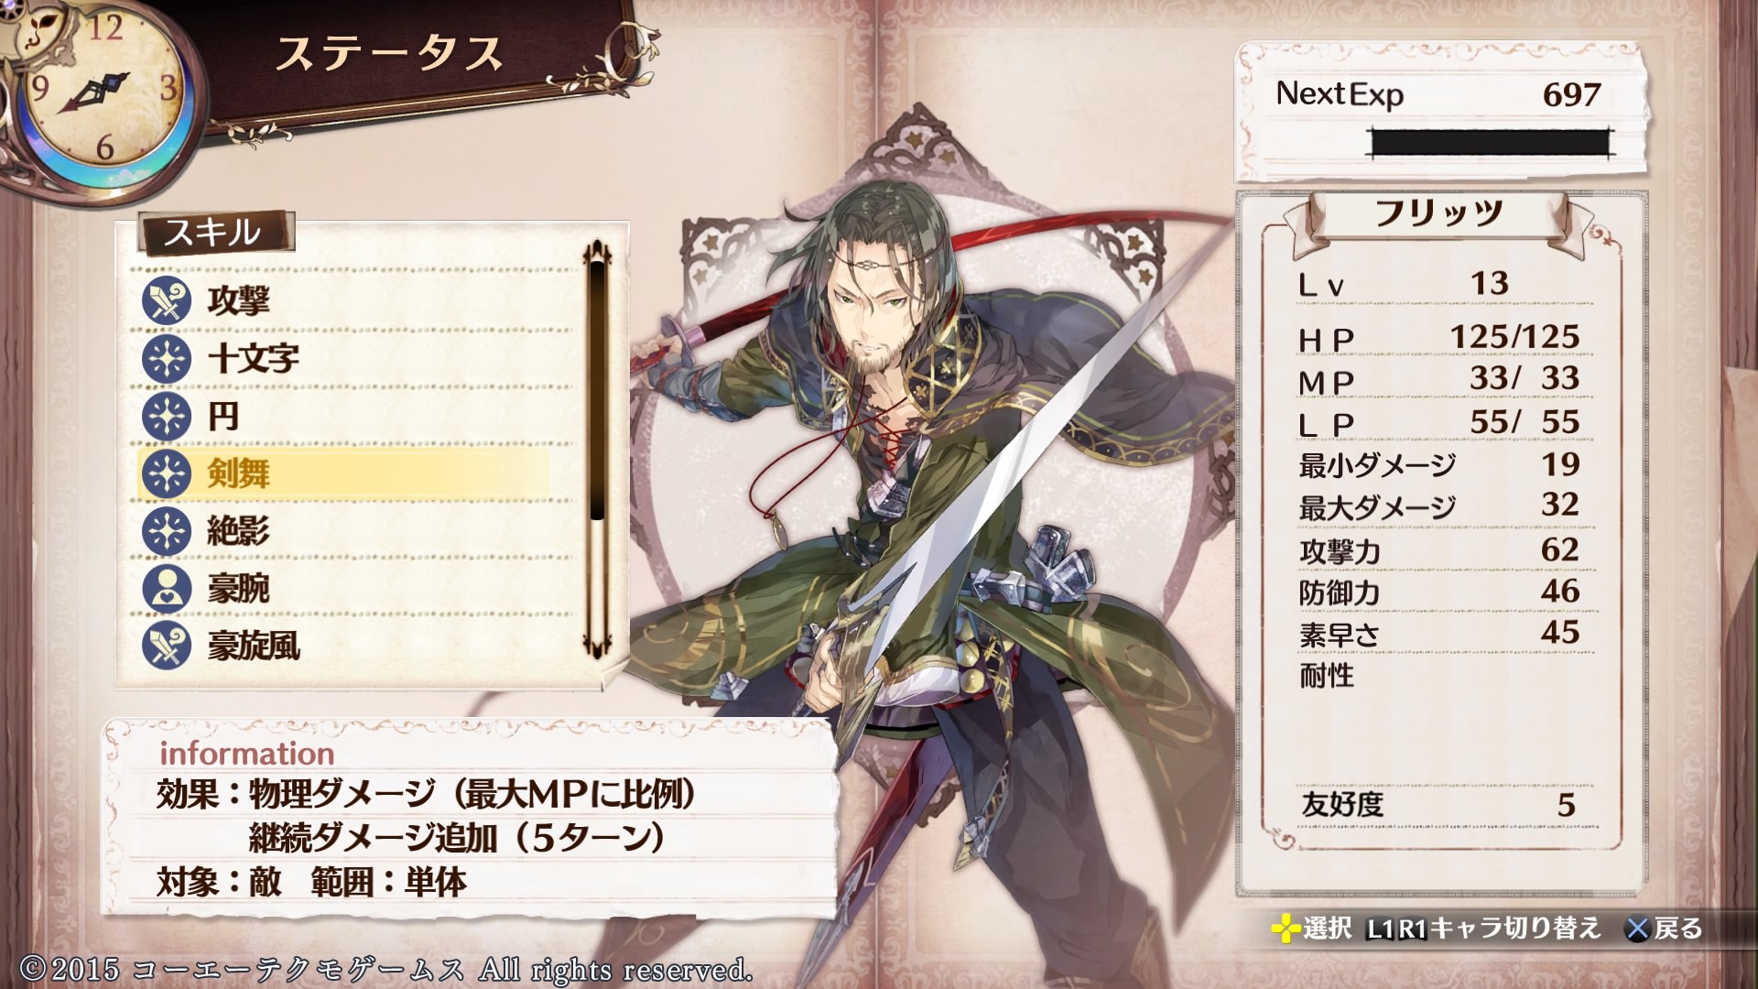Click the skill icon next to 円
1758x989 pixels.
[166, 416]
